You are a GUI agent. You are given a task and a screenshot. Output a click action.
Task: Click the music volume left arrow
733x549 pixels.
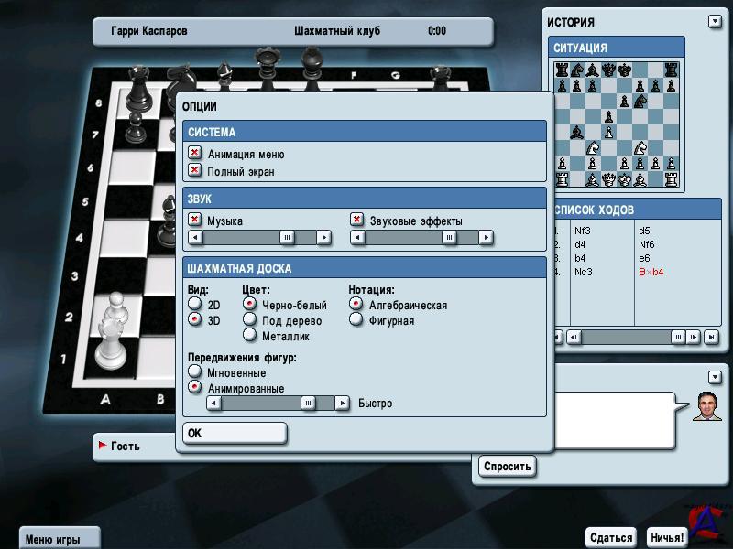[194, 238]
